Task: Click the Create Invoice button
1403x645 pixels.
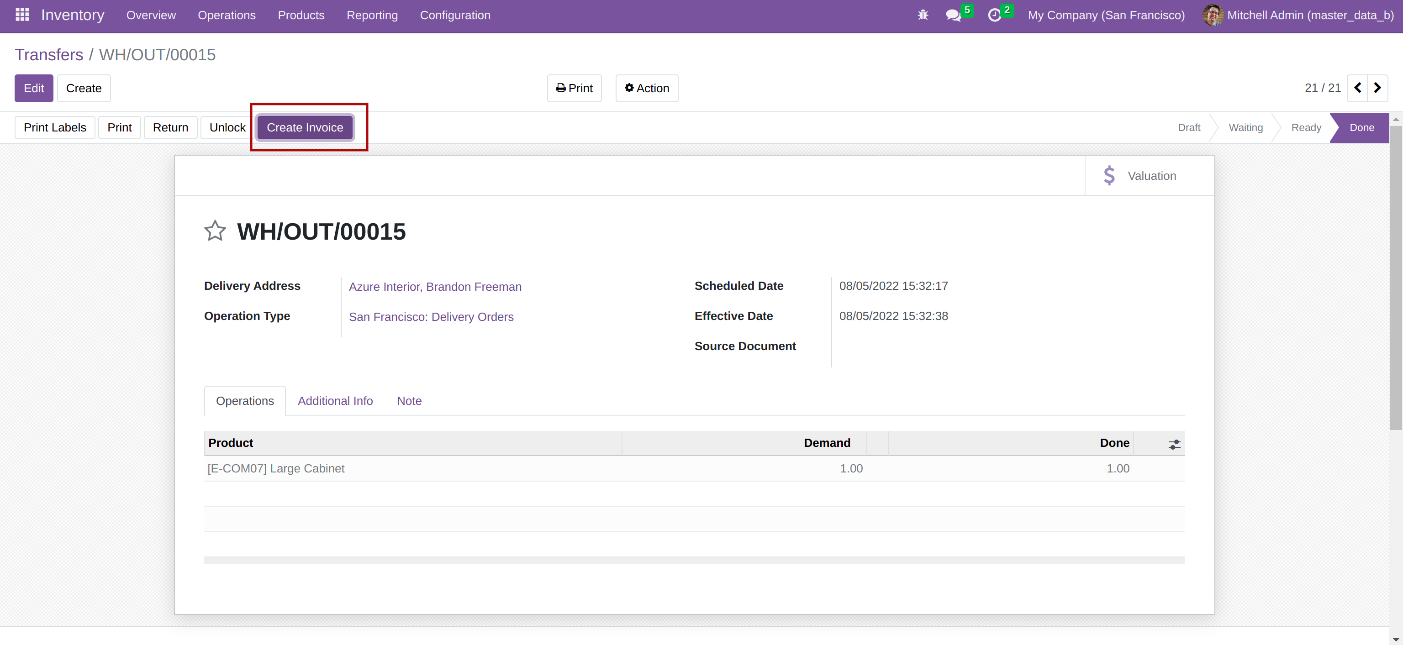Action: (305, 127)
